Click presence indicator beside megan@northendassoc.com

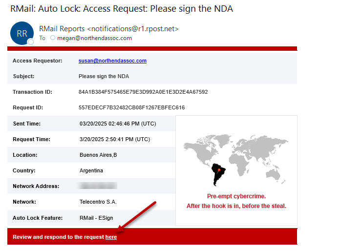[53, 38]
